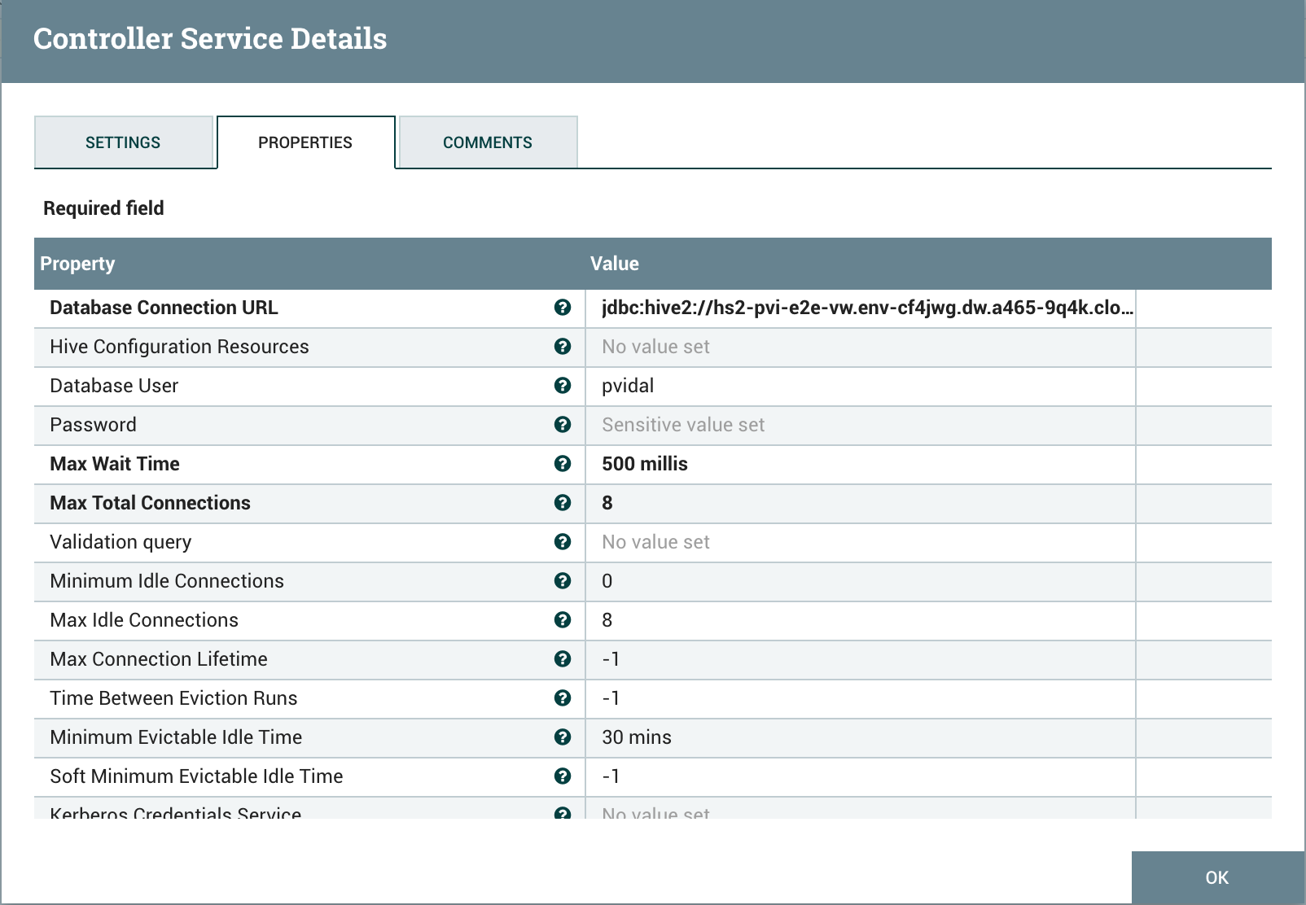1306x905 pixels.
Task: Open help for Validation query property
Action: coord(563,542)
